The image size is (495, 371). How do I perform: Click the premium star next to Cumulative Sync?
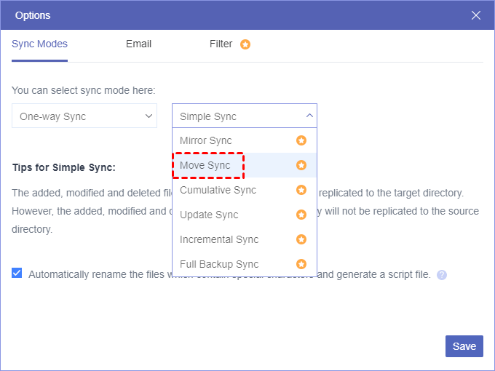[301, 190]
